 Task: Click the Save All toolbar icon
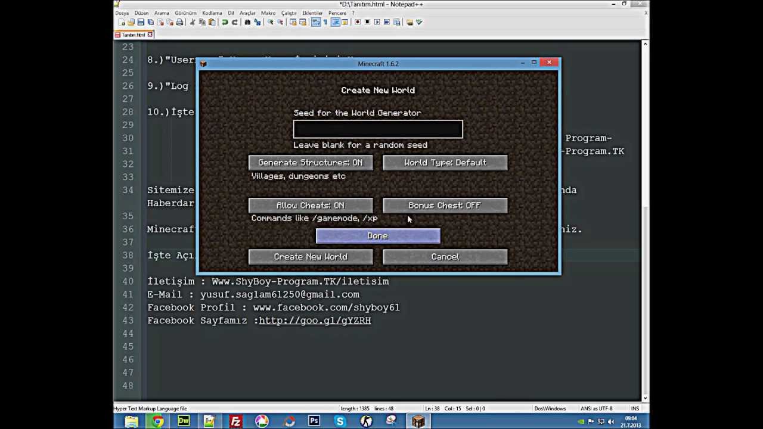coord(150,22)
